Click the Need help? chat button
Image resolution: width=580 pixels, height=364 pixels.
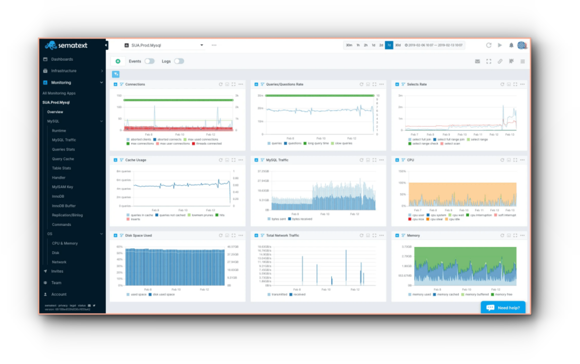[503, 308]
